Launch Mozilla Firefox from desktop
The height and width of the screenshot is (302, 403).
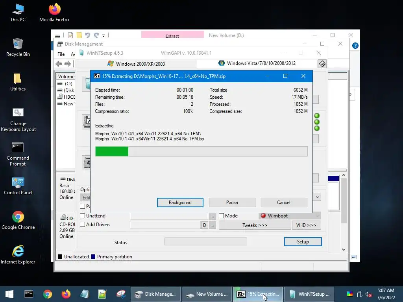(x=54, y=12)
